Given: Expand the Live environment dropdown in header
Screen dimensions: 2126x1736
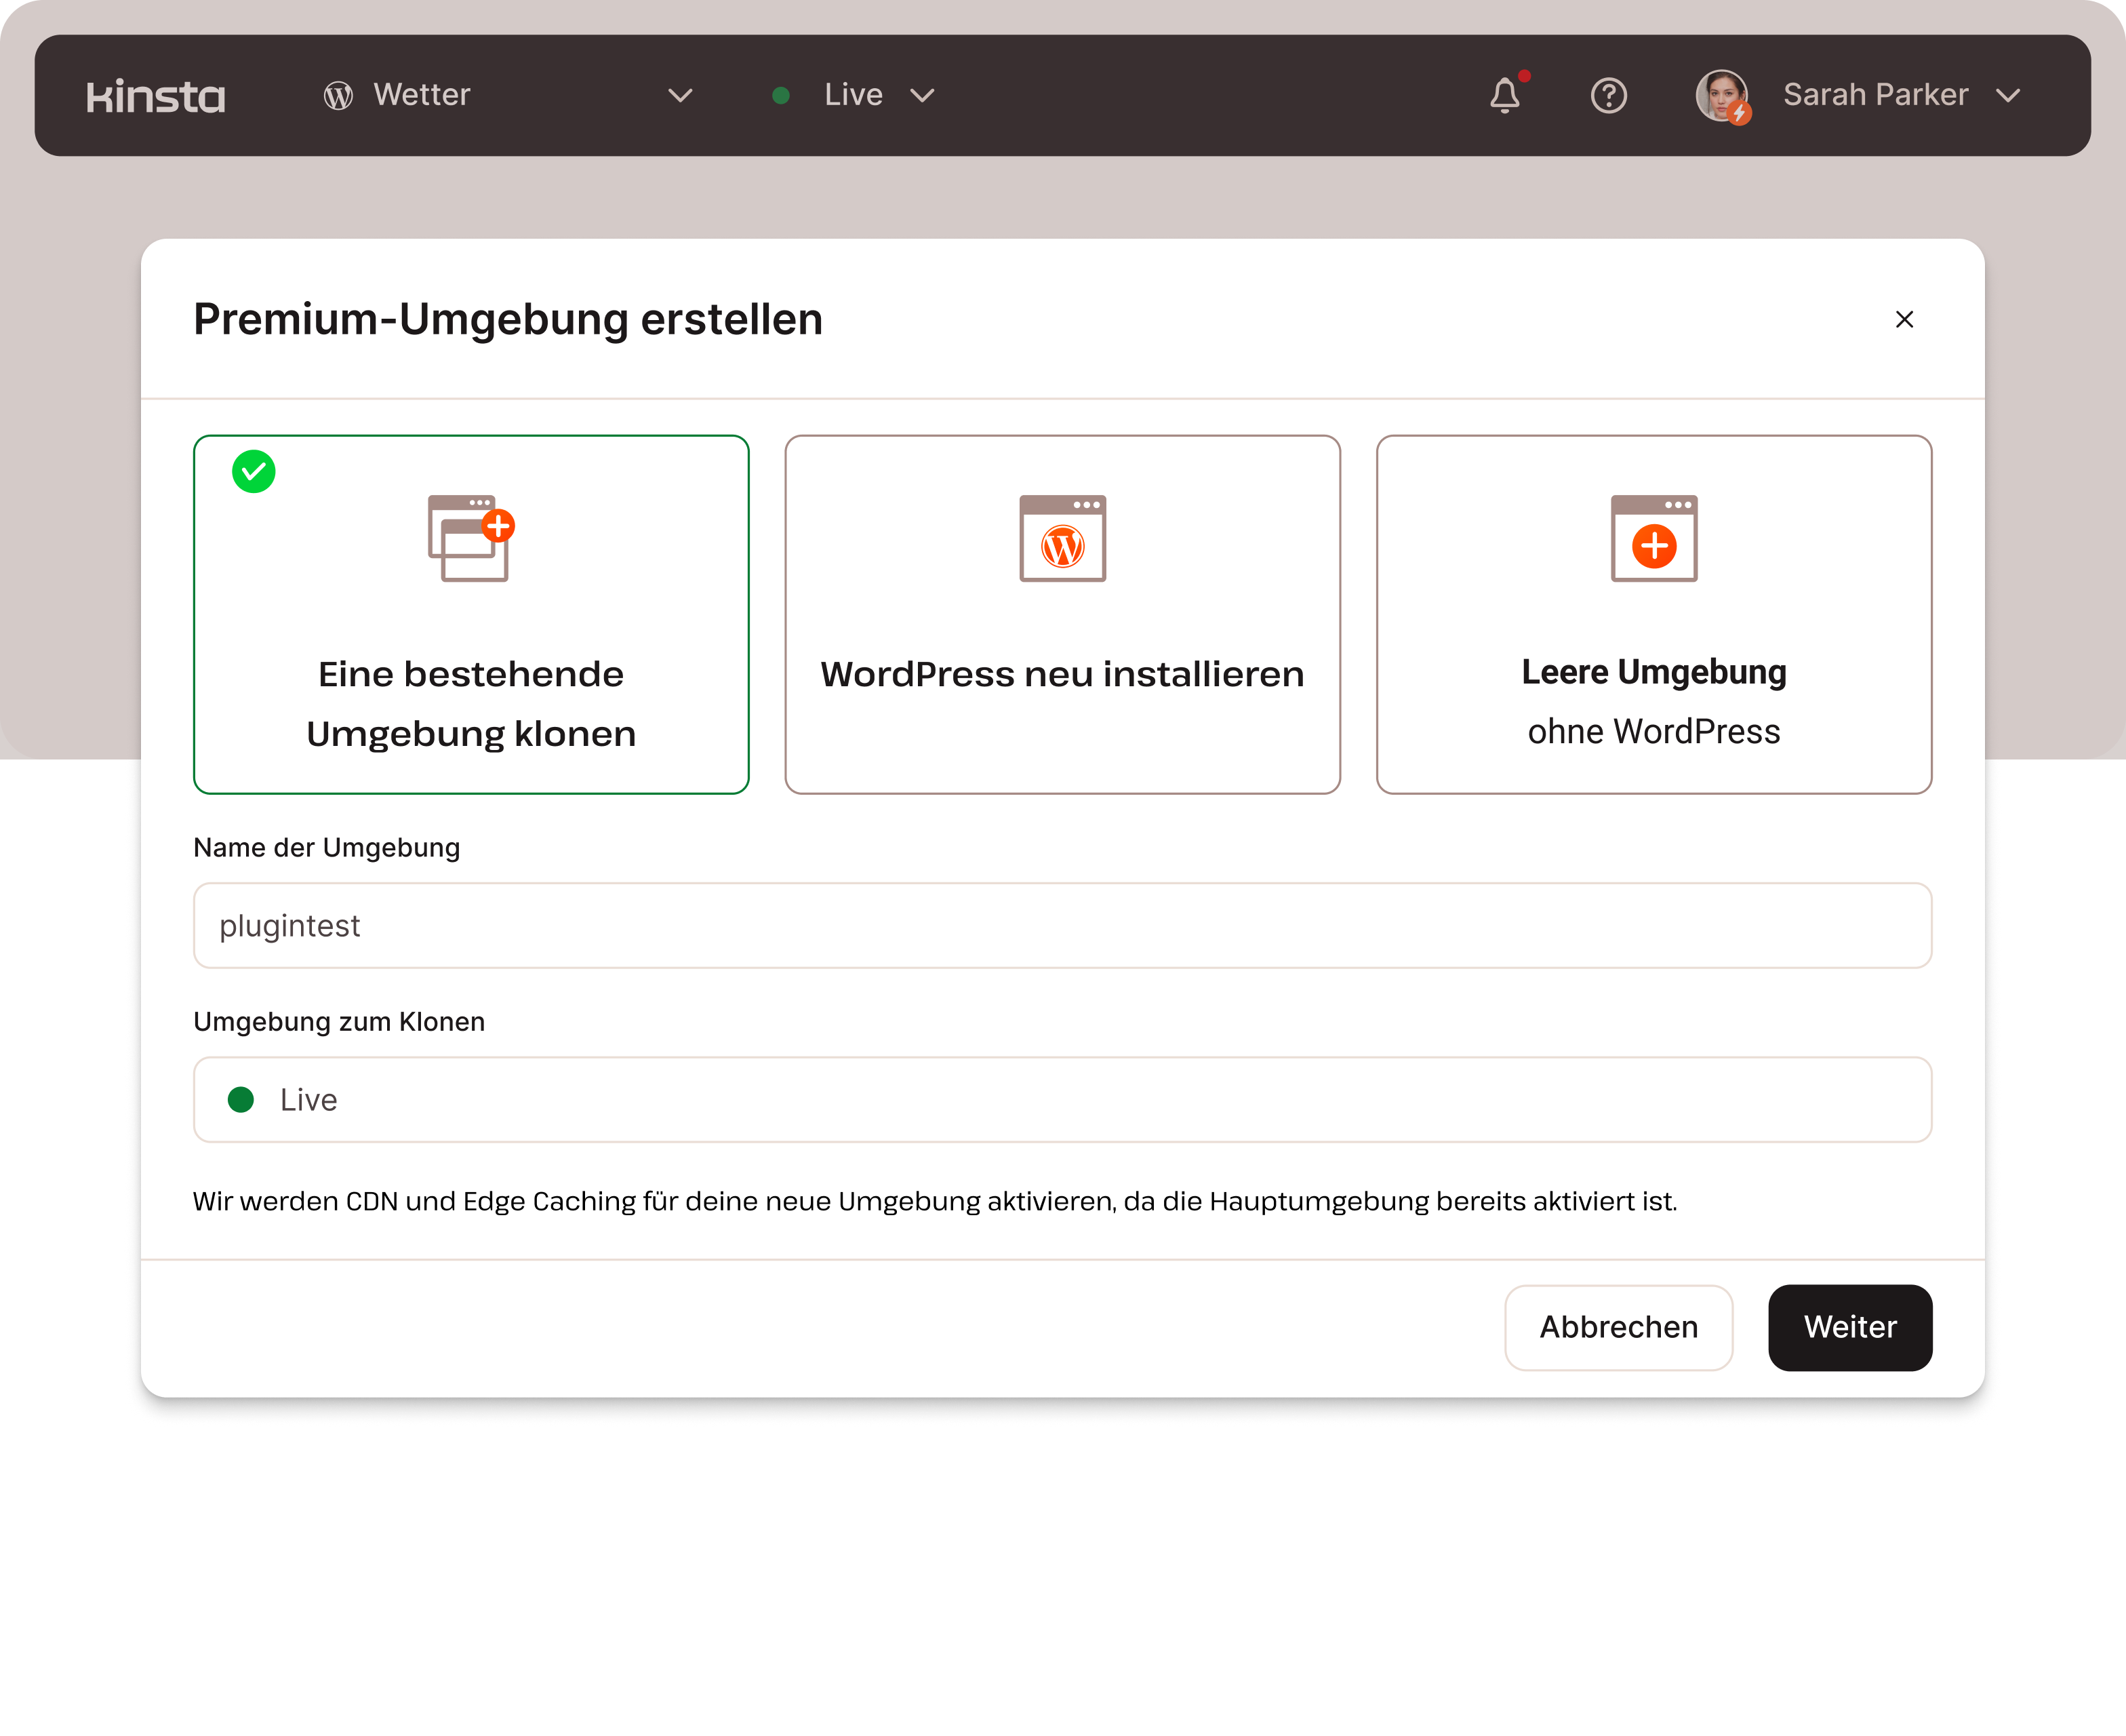Looking at the screenshot, I should (921, 96).
